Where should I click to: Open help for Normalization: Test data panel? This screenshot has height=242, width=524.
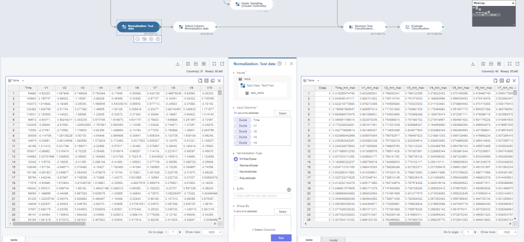280,63
